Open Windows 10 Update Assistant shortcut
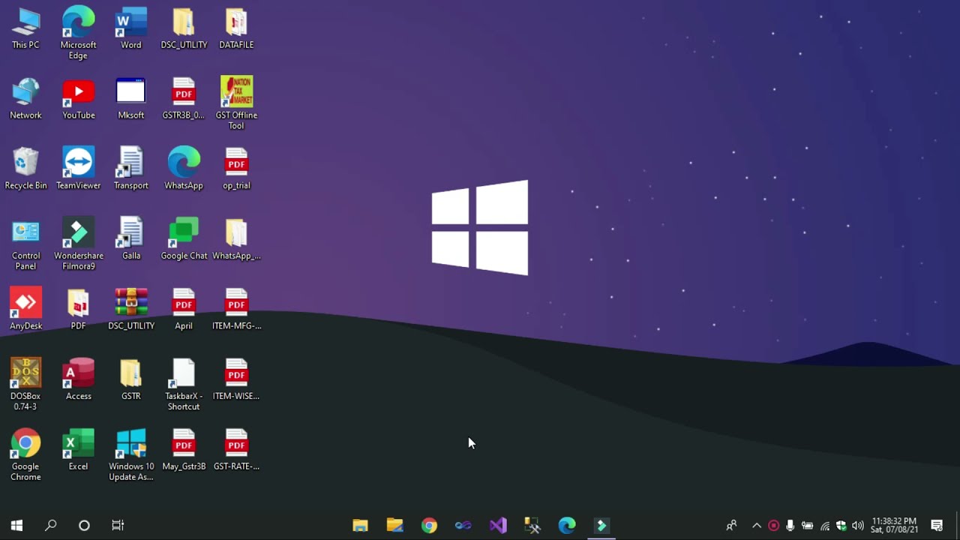 coord(131,455)
